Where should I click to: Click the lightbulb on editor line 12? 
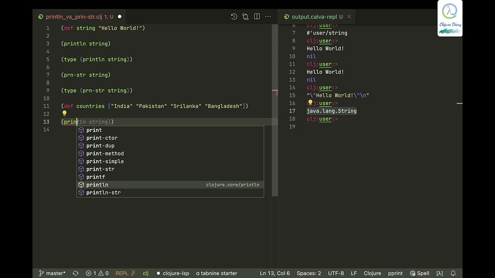click(x=65, y=114)
